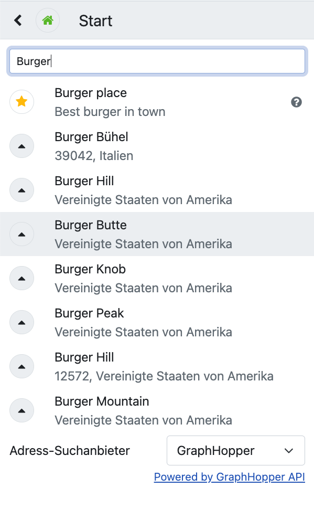The width and height of the screenshot is (314, 509).
Task: Click the back arrow icon
Action: tap(18, 20)
